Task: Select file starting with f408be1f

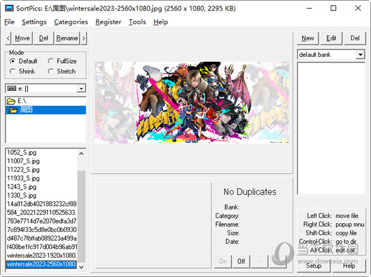Action: click(x=41, y=247)
